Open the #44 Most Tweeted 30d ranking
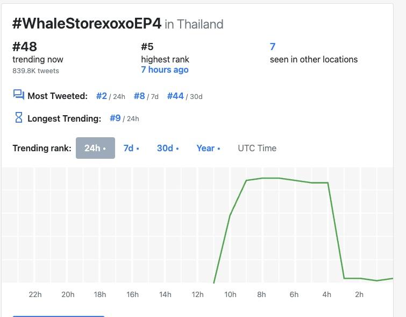 coord(176,96)
